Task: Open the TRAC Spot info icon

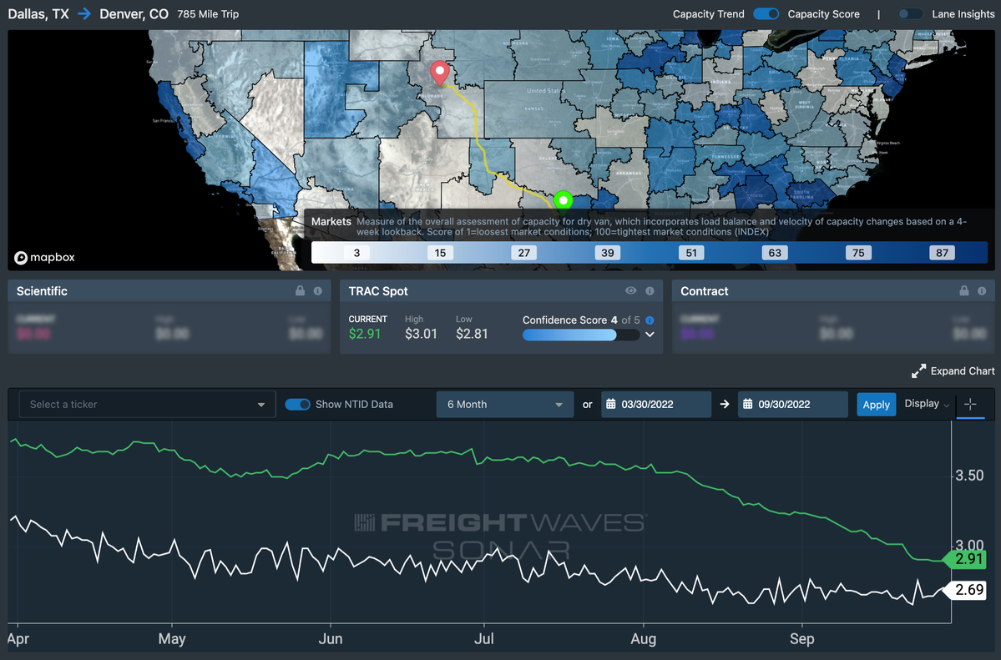Action: pos(650,291)
